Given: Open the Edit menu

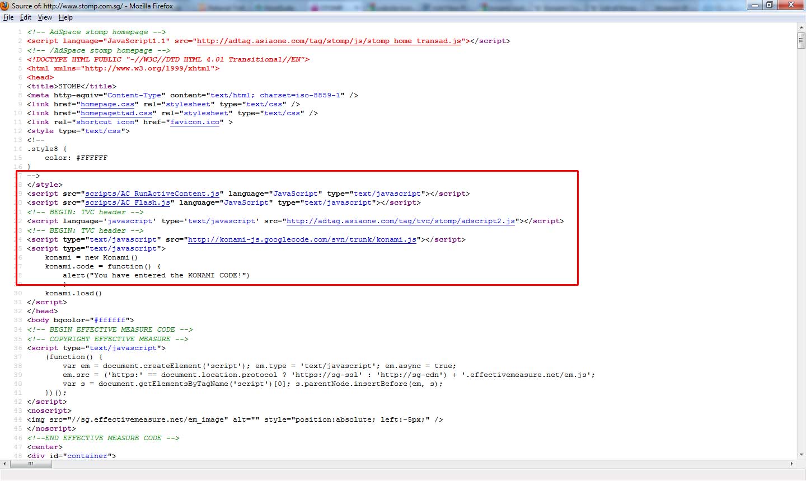Looking at the screenshot, I should [x=26, y=17].
